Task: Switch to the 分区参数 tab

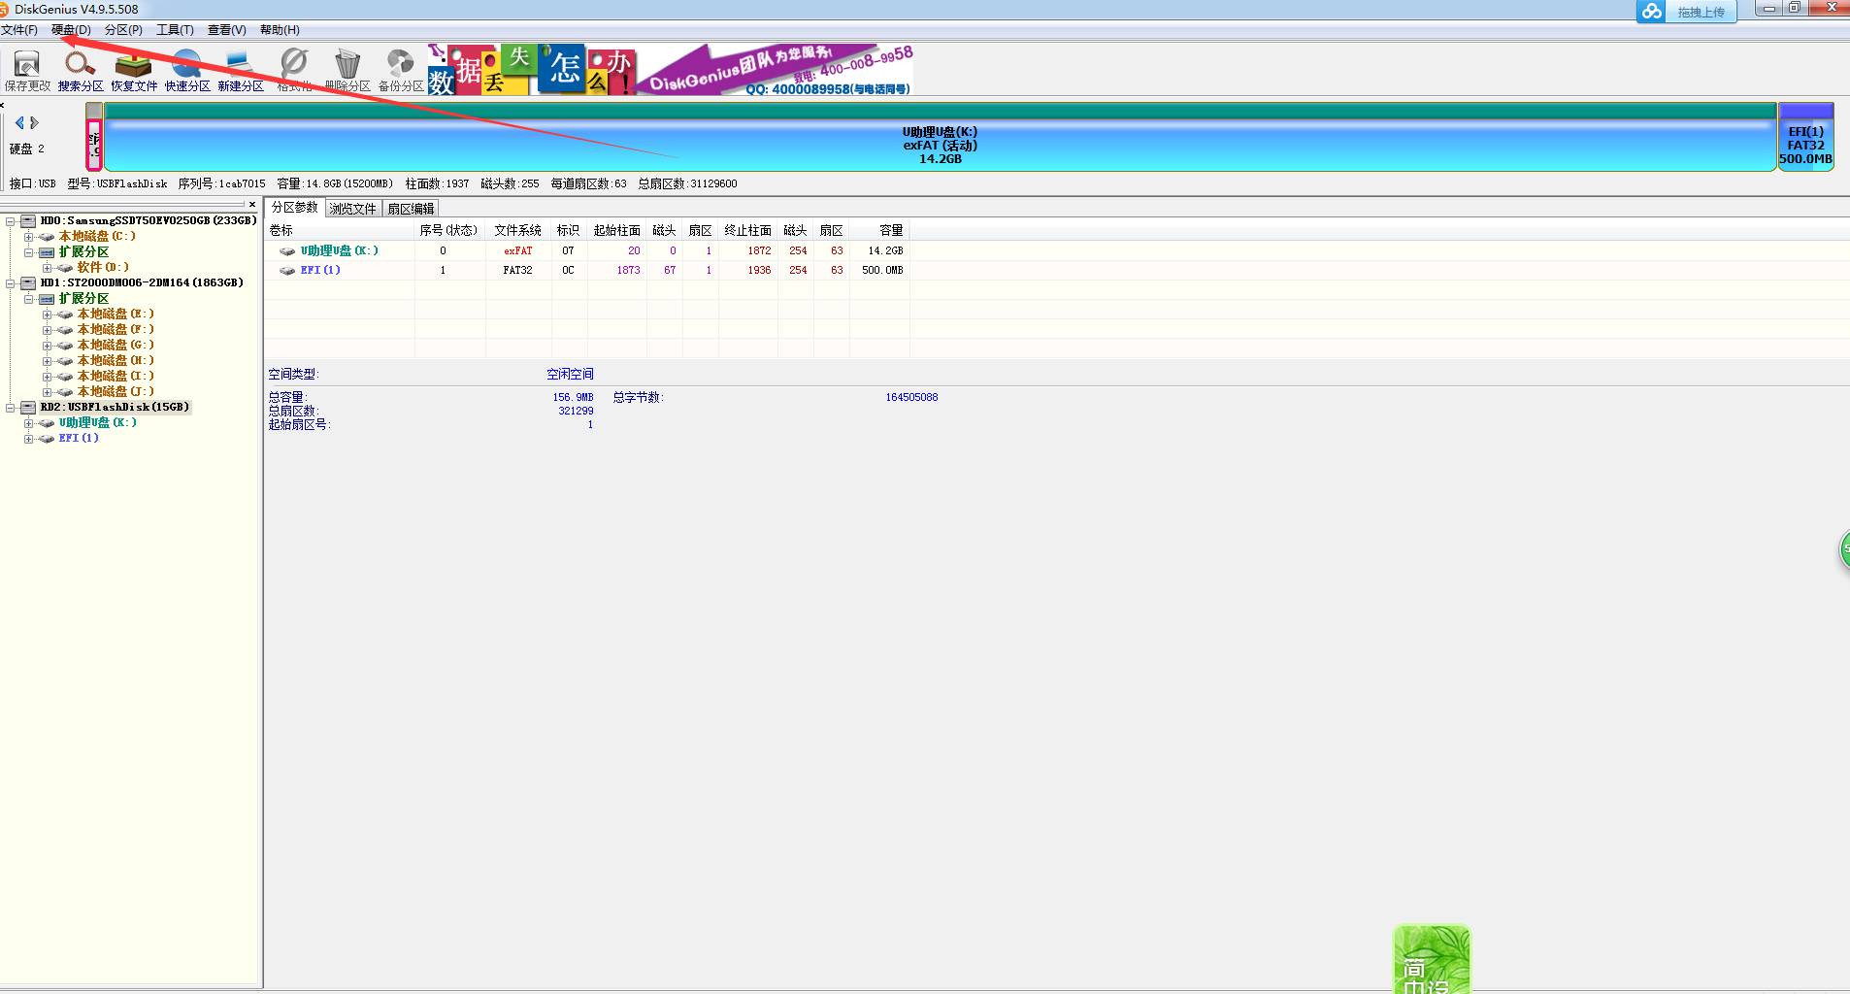Action: pyautogui.click(x=294, y=208)
